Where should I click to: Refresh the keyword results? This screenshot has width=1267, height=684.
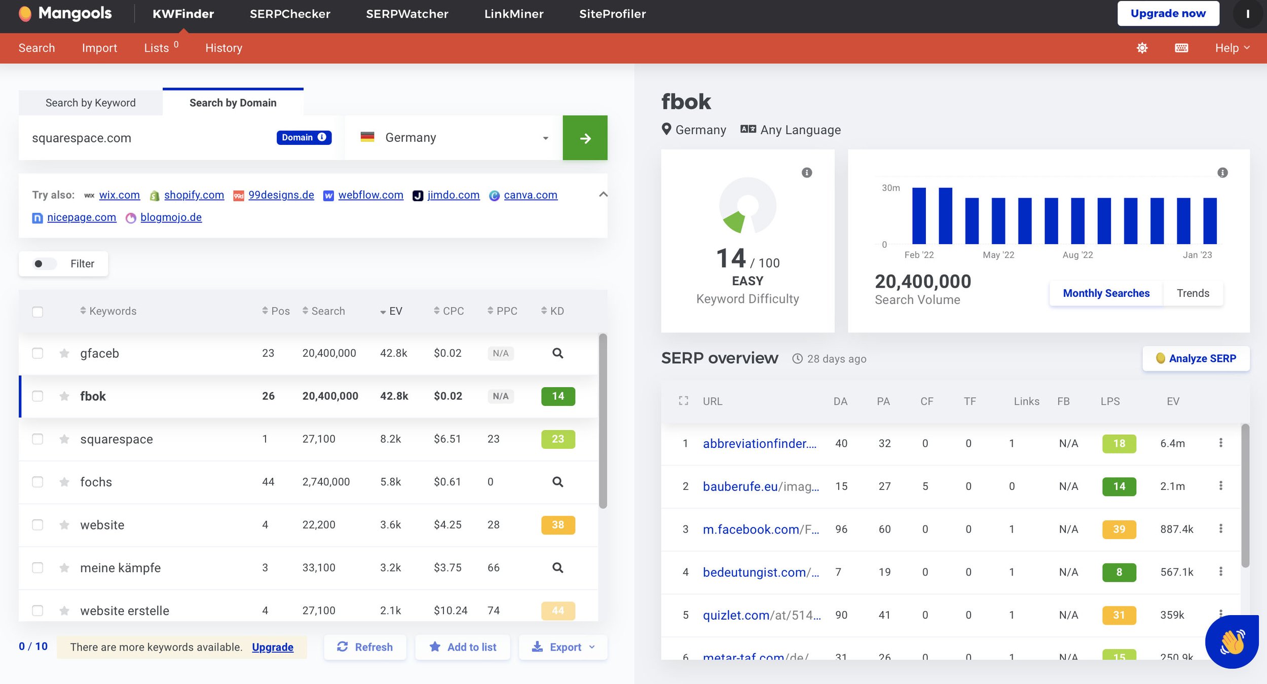[365, 647]
